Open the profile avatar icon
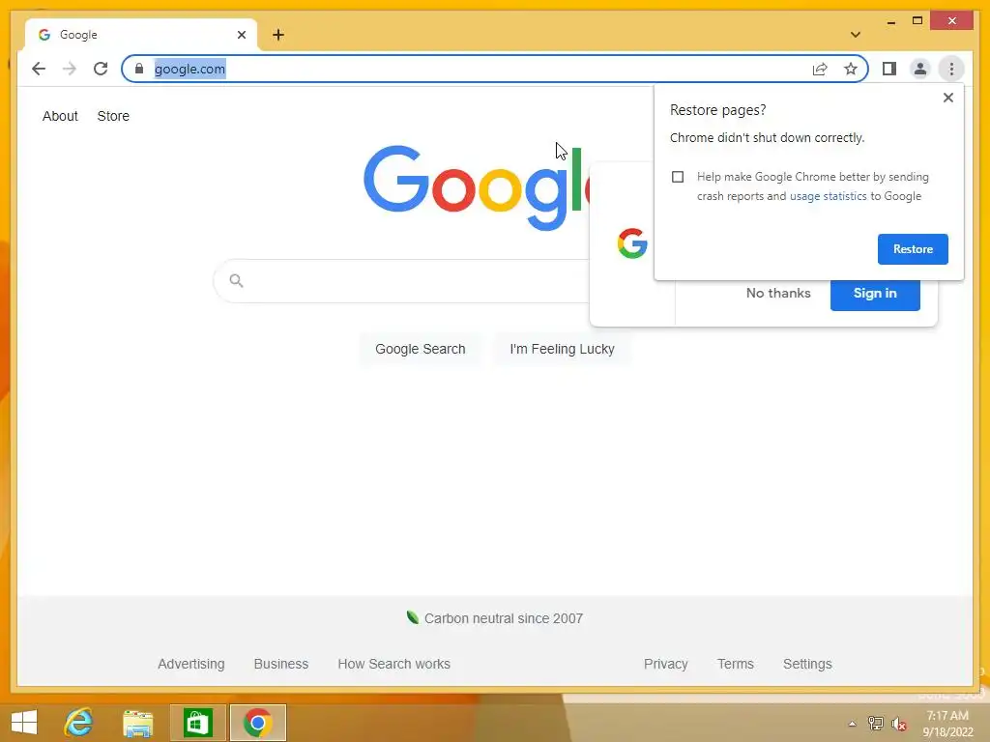Image resolution: width=990 pixels, height=742 pixels. [x=920, y=69]
